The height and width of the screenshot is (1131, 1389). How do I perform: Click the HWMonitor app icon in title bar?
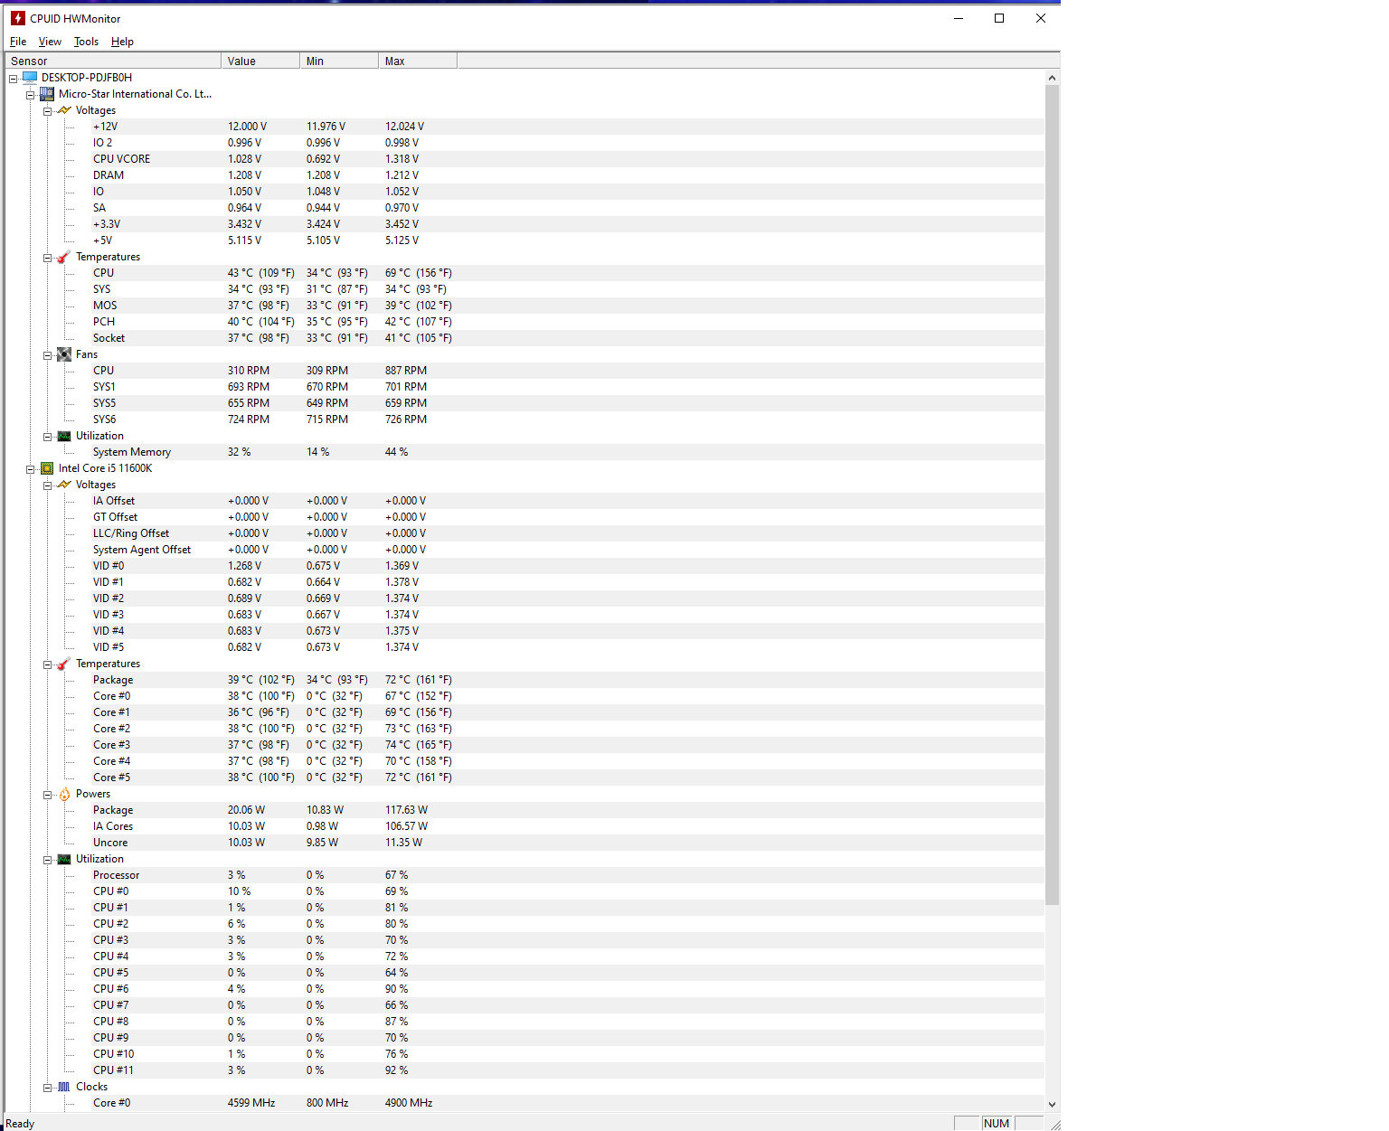pyautogui.click(x=17, y=18)
